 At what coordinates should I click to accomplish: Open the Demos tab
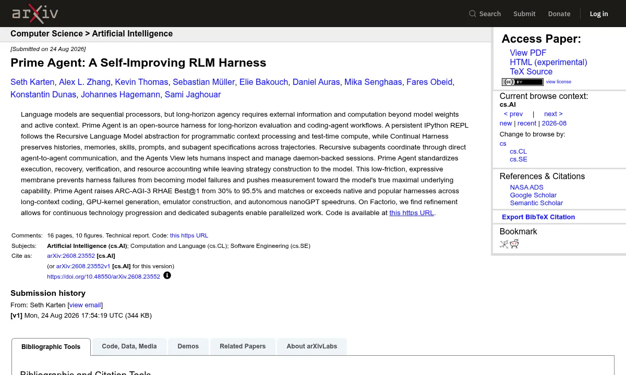click(188, 346)
